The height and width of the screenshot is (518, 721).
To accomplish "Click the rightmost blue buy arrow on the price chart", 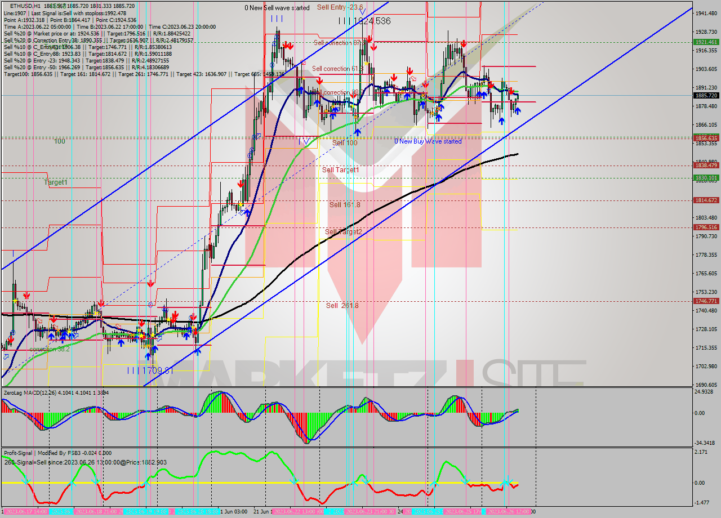I will (517, 111).
